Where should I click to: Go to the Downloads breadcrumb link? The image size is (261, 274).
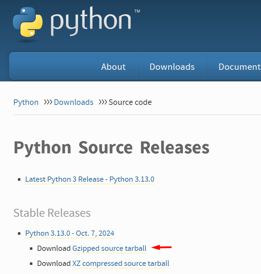[74, 102]
